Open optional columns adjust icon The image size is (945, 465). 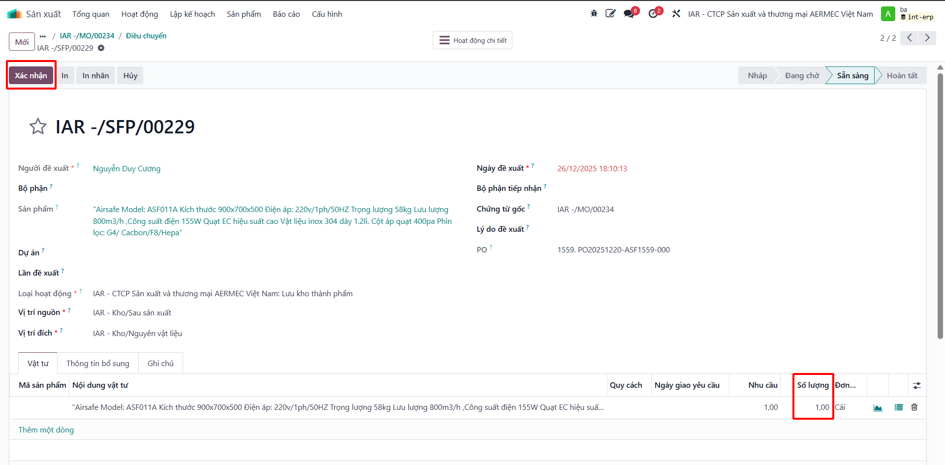[916, 385]
